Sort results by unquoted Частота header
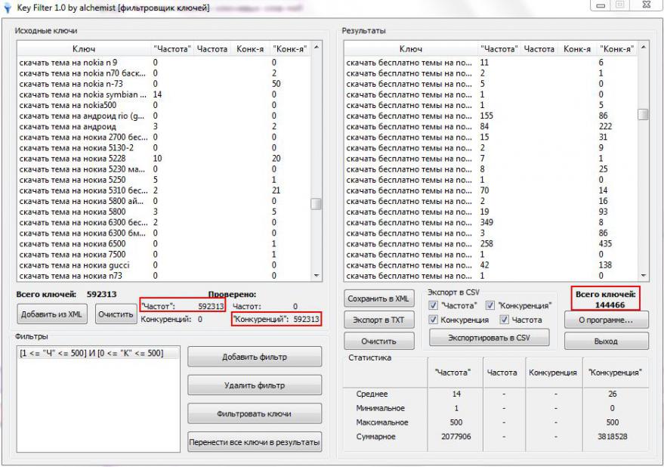664x467 pixels. [539, 48]
